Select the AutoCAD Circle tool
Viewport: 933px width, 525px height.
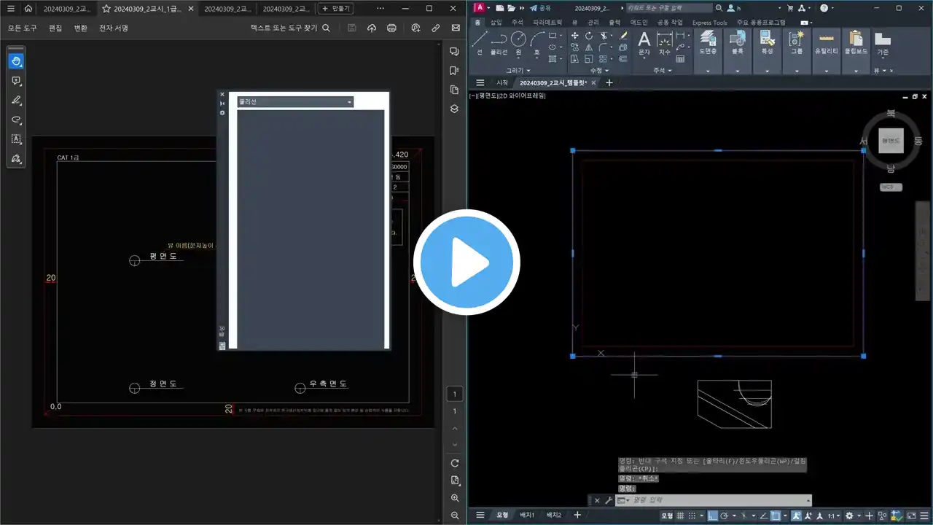[x=518, y=43]
